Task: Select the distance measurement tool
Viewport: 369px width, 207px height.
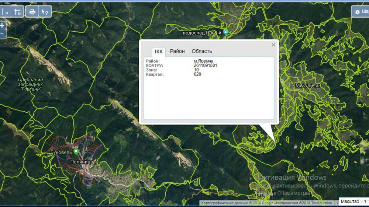Action: [x=6, y=12]
